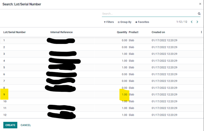Select lot number 12 row

pyautogui.click(x=102, y=115)
